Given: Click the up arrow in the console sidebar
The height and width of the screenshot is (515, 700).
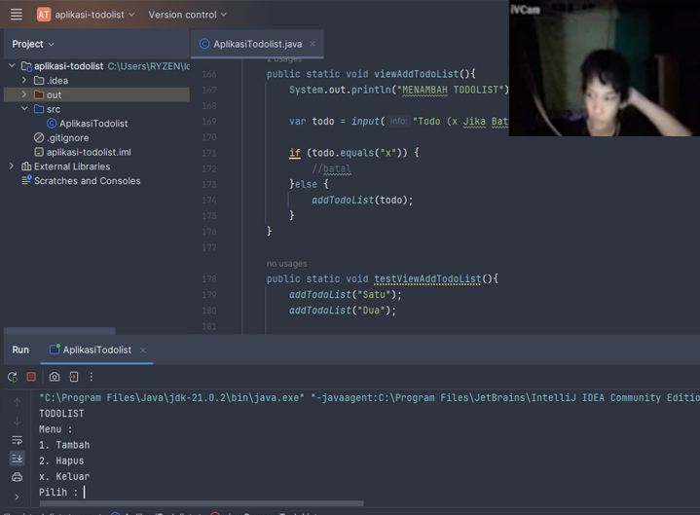Looking at the screenshot, I should pyautogui.click(x=17, y=401).
